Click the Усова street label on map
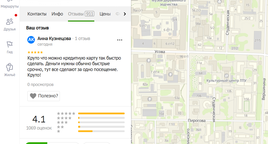The height and width of the screenshot is (144, 268). 160,52
